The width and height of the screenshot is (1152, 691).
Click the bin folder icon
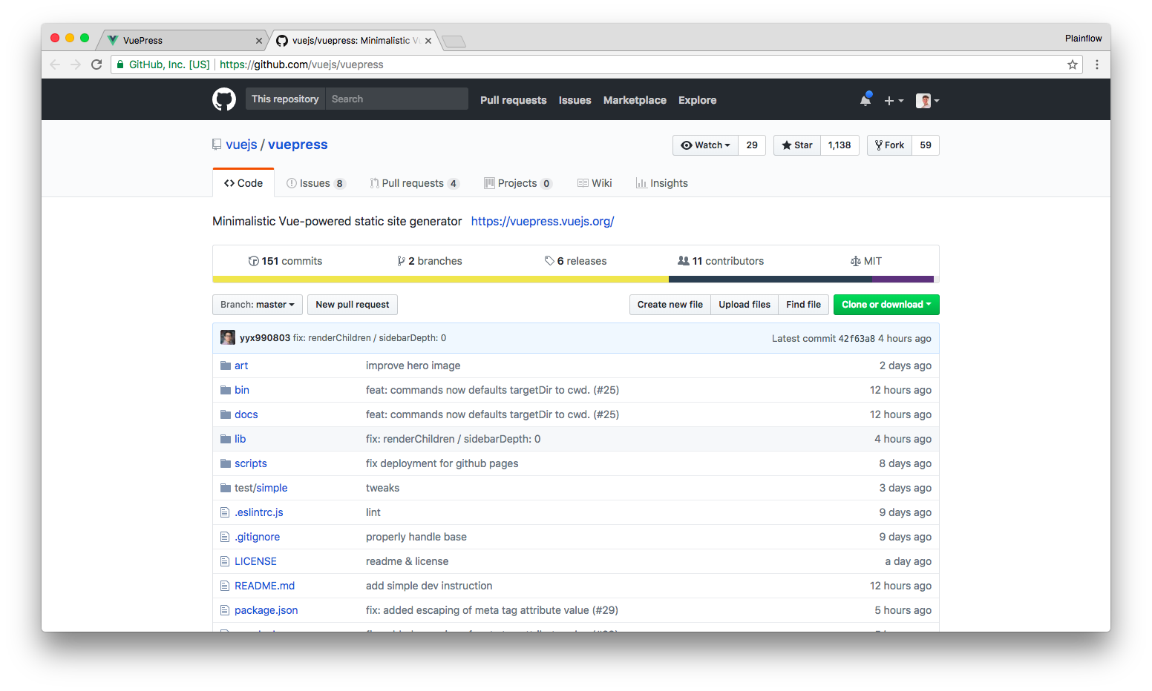click(226, 390)
